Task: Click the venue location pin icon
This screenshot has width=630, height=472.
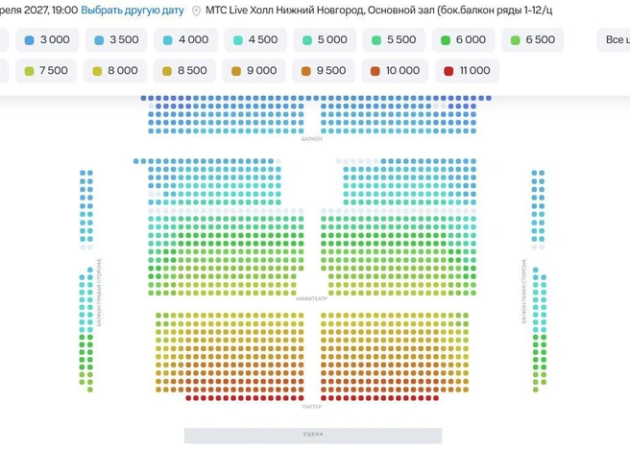Action: coord(196,11)
